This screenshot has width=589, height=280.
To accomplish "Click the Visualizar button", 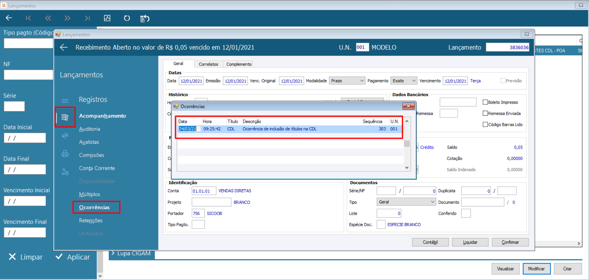I will [x=505, y=269].
